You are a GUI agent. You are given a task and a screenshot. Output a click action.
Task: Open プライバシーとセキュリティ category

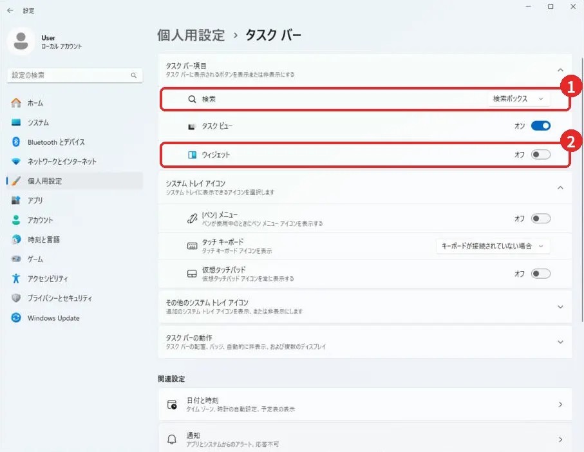click(75, 298)
